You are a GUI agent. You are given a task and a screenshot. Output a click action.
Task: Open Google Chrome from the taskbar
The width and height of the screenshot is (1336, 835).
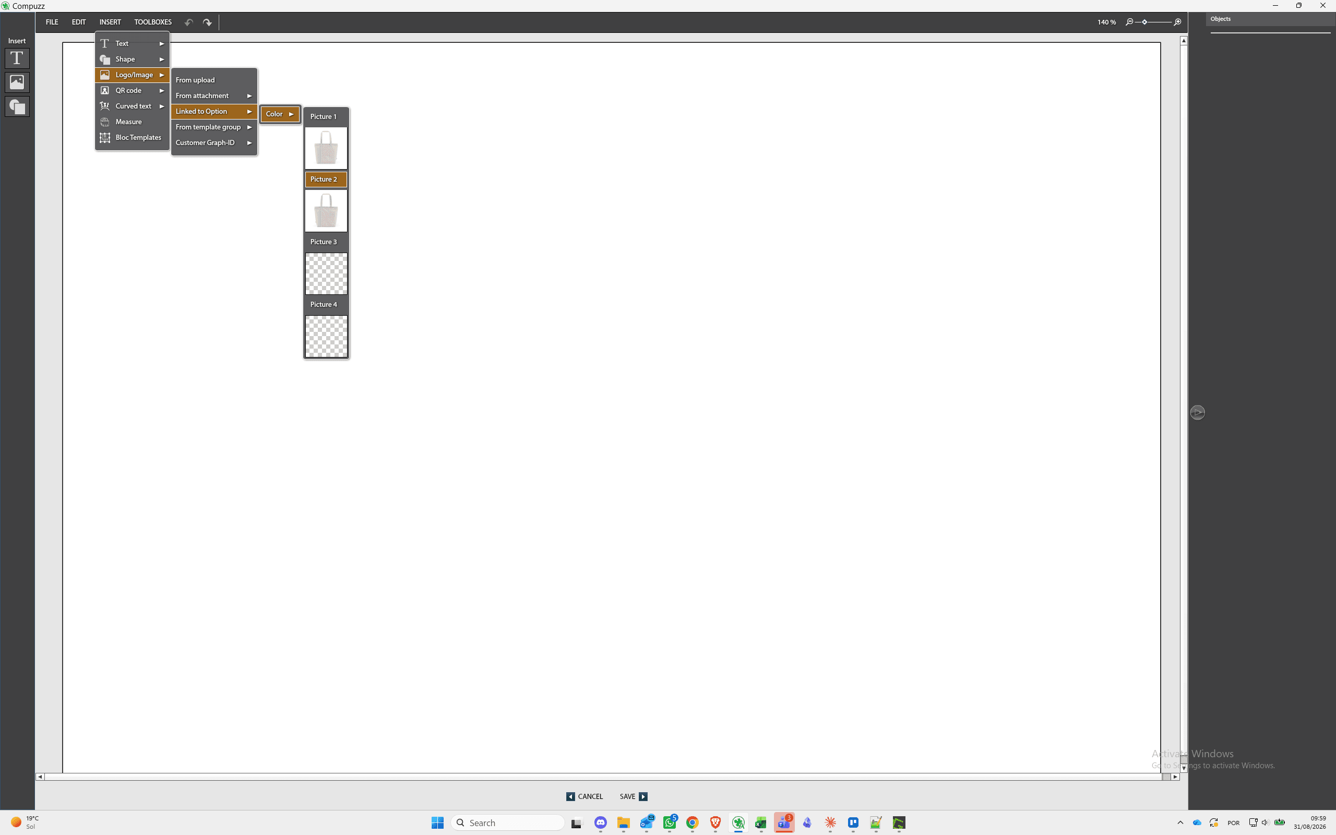click(x=693, y=823)
